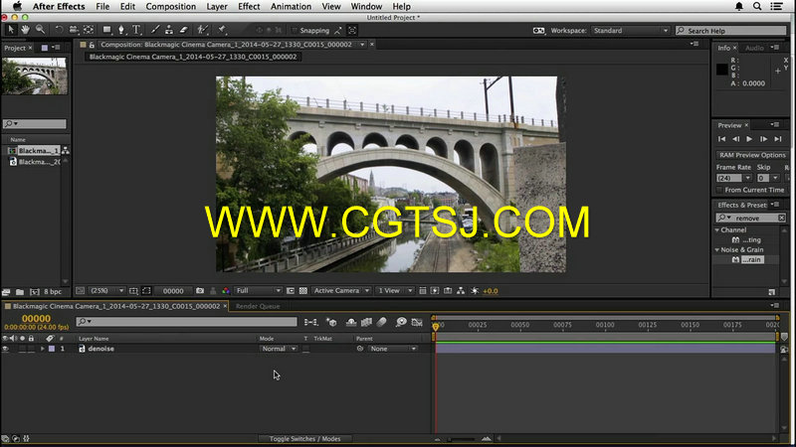Click the Toggle Switches / Modes button

point(305,439)
